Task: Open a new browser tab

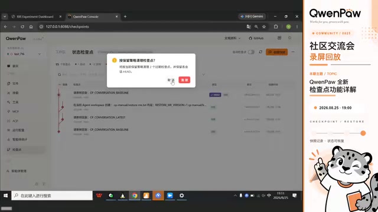Action: coord(125,16)
